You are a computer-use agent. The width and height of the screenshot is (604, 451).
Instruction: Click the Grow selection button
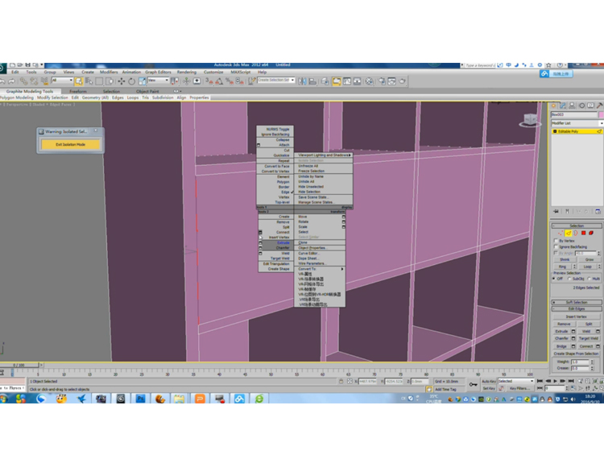pyautogui.click(x=590, y=259)
